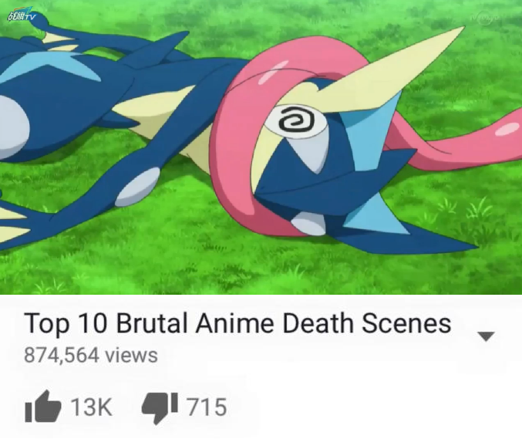Click the title Top 10 Brutal Anime Death Scenes

tap(237, 323)
